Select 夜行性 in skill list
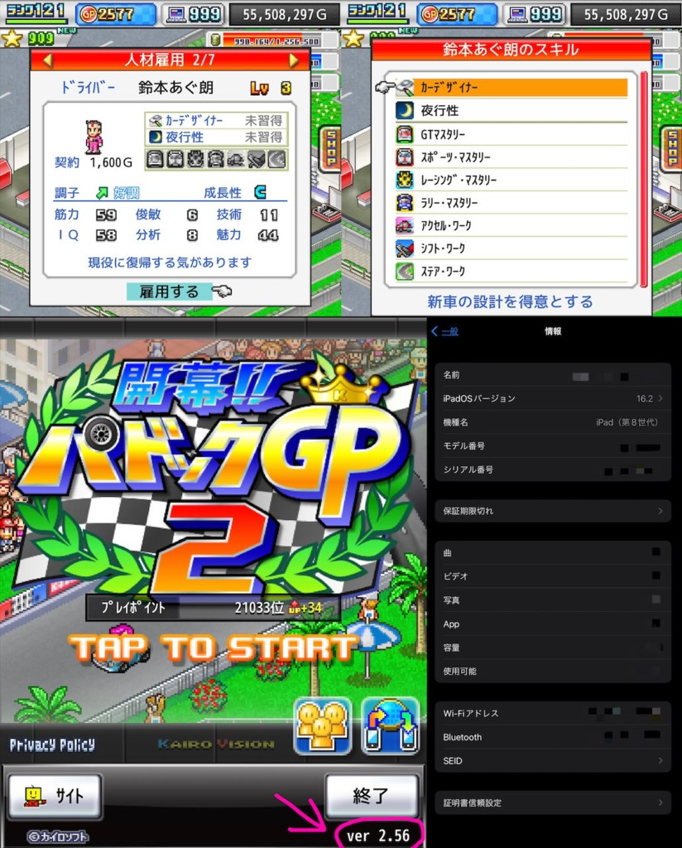The image size is (682, 848). pos(511,111)
